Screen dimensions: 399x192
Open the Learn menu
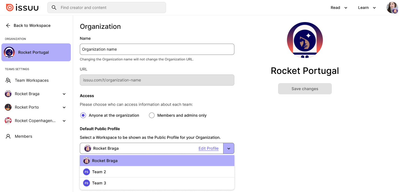pyautogui.click(x=367, y=8)
